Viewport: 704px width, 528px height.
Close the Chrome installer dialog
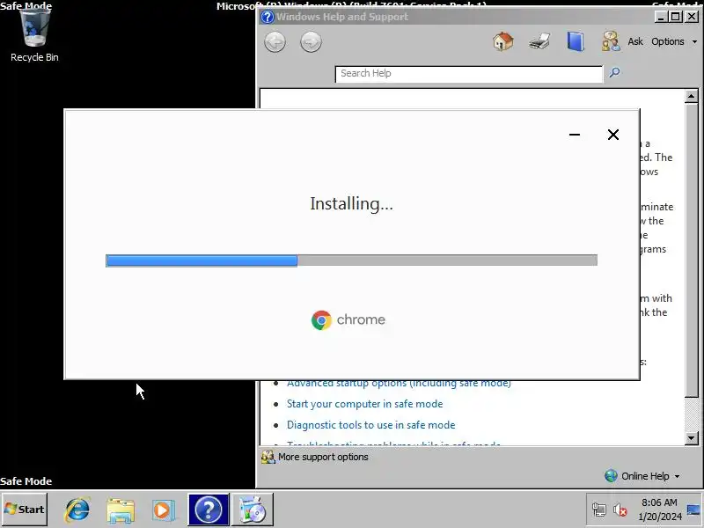612,135
